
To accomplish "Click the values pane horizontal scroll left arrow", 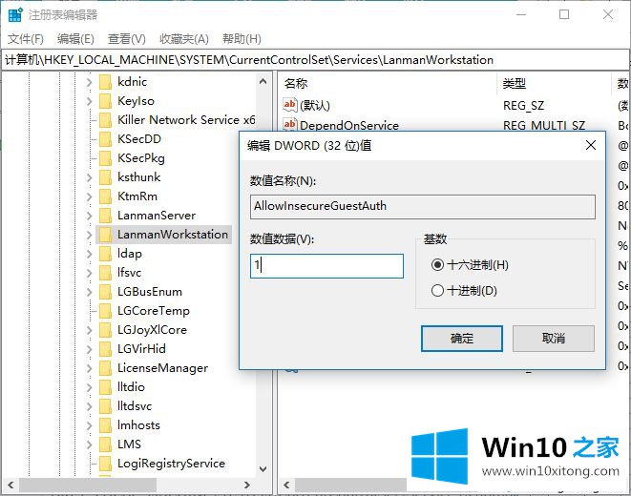I will (286, 485).
